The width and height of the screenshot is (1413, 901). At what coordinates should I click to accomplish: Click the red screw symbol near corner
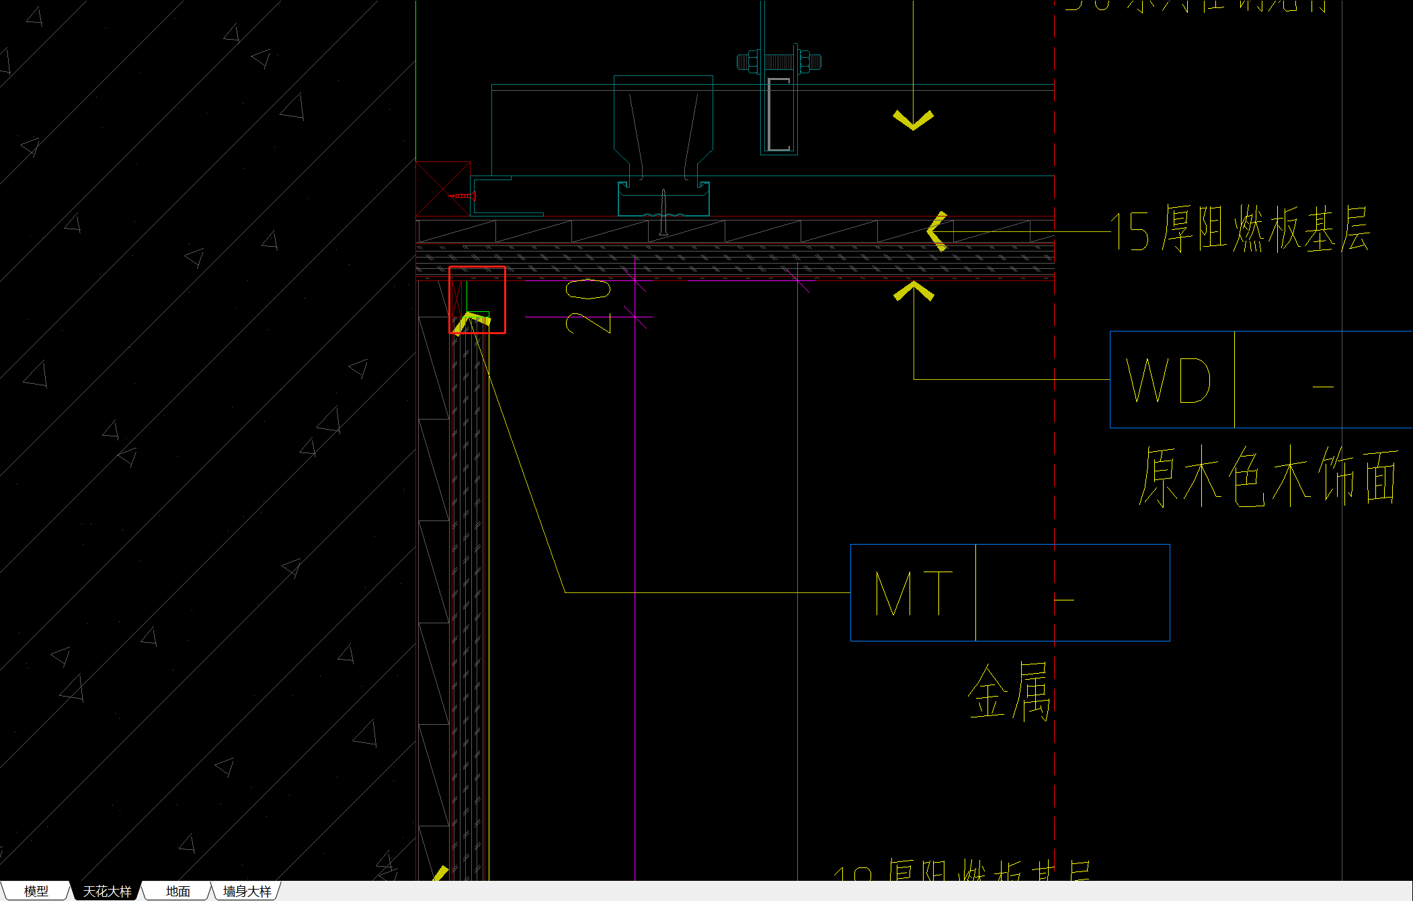tap(462, 196)
